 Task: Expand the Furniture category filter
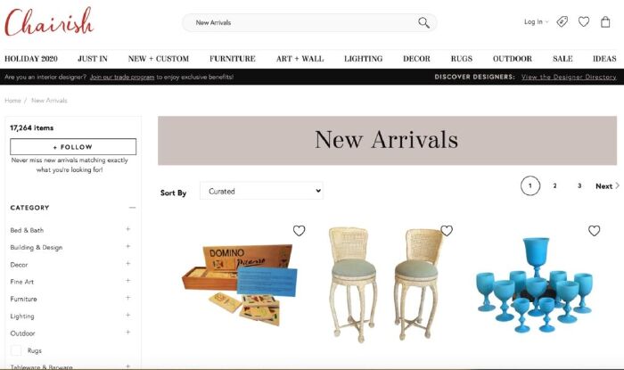(x=128, y=298)
